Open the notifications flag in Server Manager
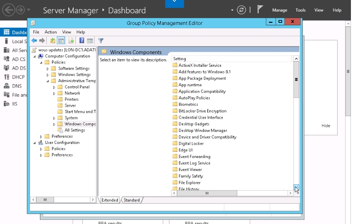Screen dimensions: 353x224 tap(260, 10)
